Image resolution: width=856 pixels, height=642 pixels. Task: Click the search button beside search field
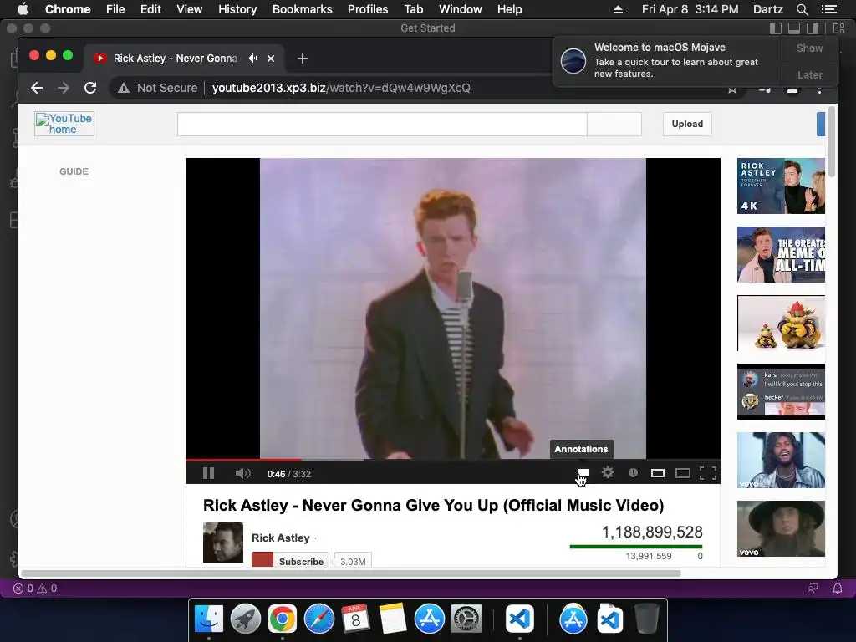point(614,125)
